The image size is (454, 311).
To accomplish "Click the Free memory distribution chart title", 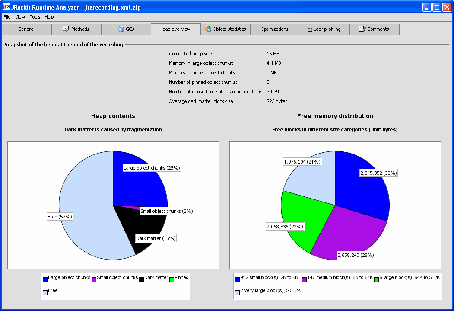I will click(x=335, y=116).
